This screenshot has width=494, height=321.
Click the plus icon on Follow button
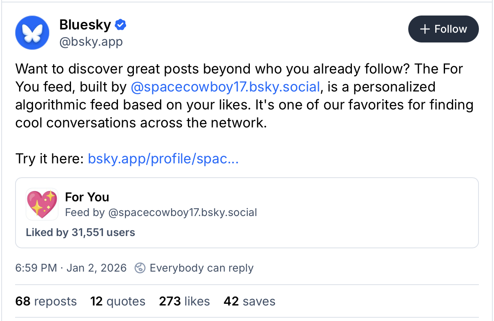(x=425, y=29)
